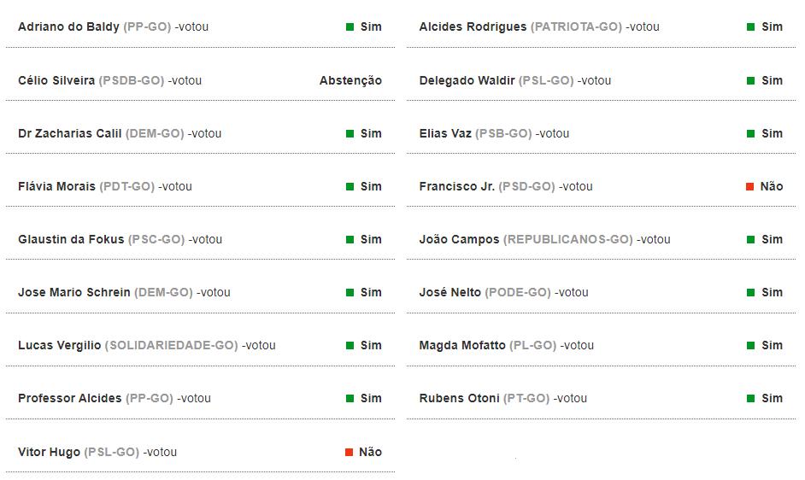Open Célio Silveira's name
This screenshot has width=805, height=480.
pos(56,80)
